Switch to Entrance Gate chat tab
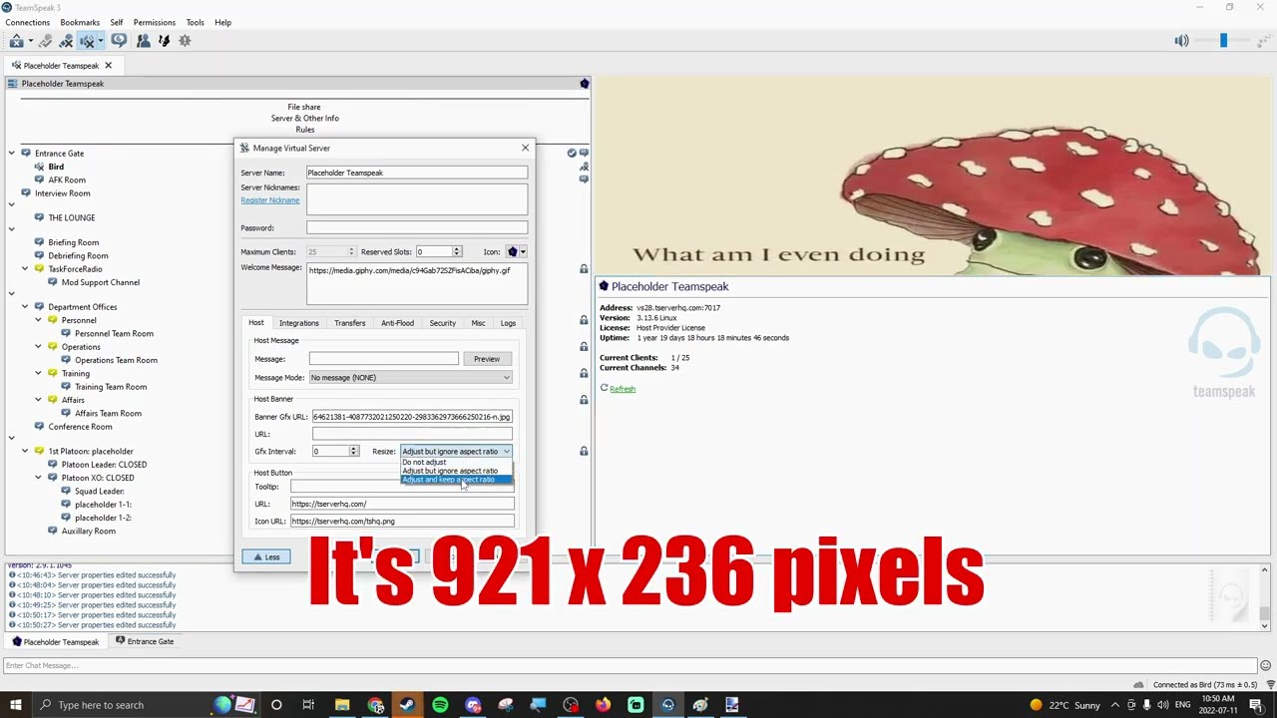This screenshot has height=718, width=1277. tap(145, 642)
